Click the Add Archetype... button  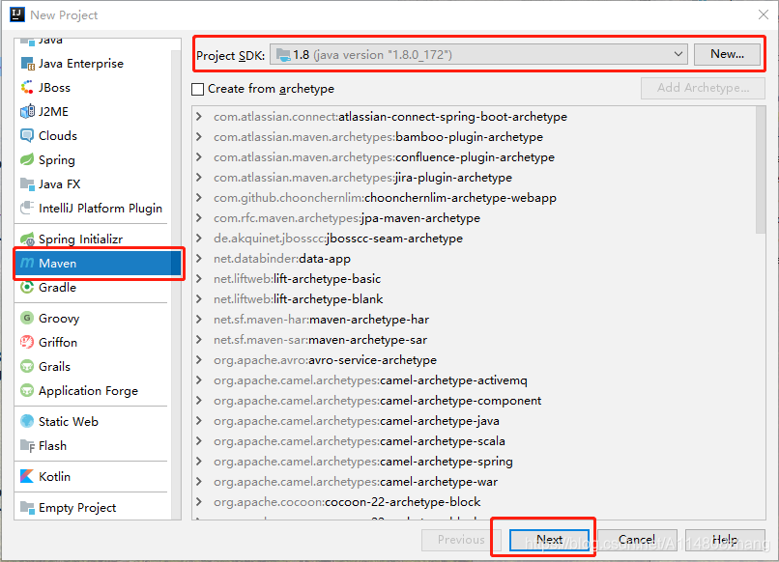point(703,88)
